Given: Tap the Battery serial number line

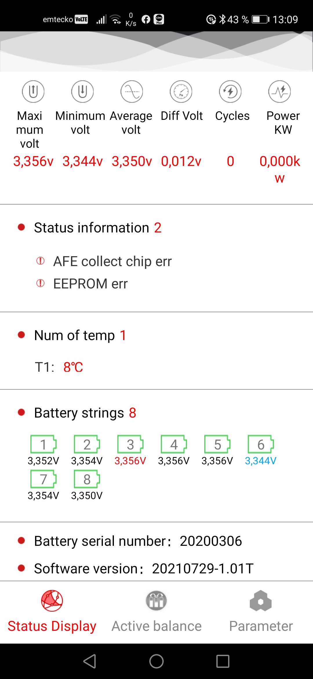Looking at the screenshot, I should 138,541.
